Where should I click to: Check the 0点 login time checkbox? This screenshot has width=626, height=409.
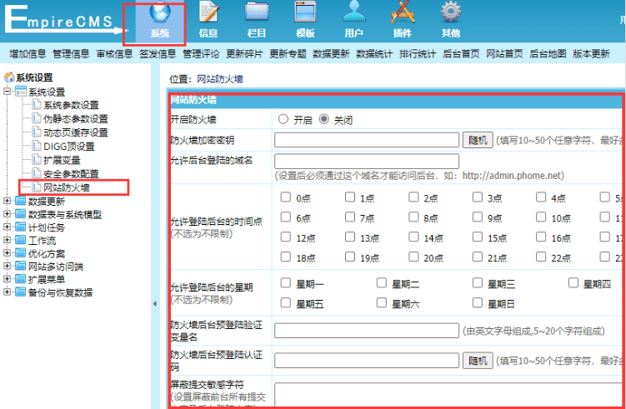click(x=285, y=197)
